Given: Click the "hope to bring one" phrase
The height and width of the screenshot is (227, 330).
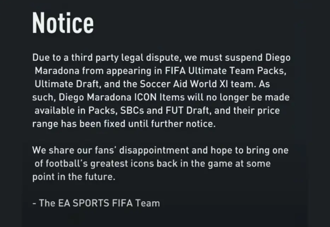Looking at the screenshot, I should tap(251, 150).
